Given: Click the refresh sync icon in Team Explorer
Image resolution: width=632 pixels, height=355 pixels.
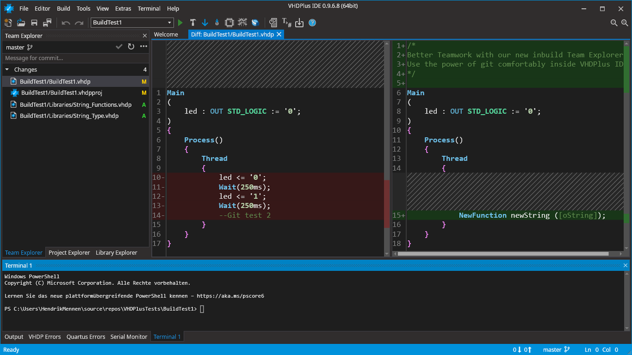Looking at the screenshot, I should (x=131, y=47).
